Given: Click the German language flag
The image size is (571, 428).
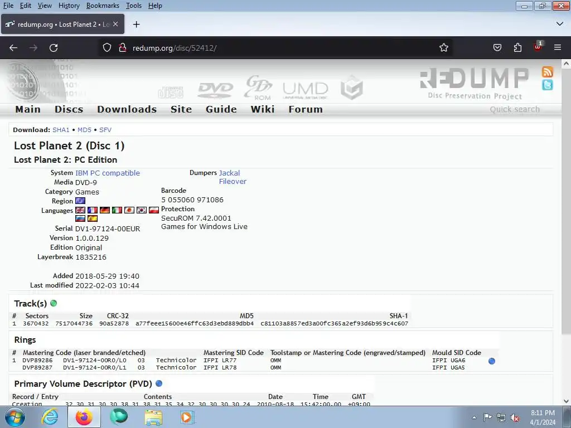Looking at the screenshot, I should [105, 210].
